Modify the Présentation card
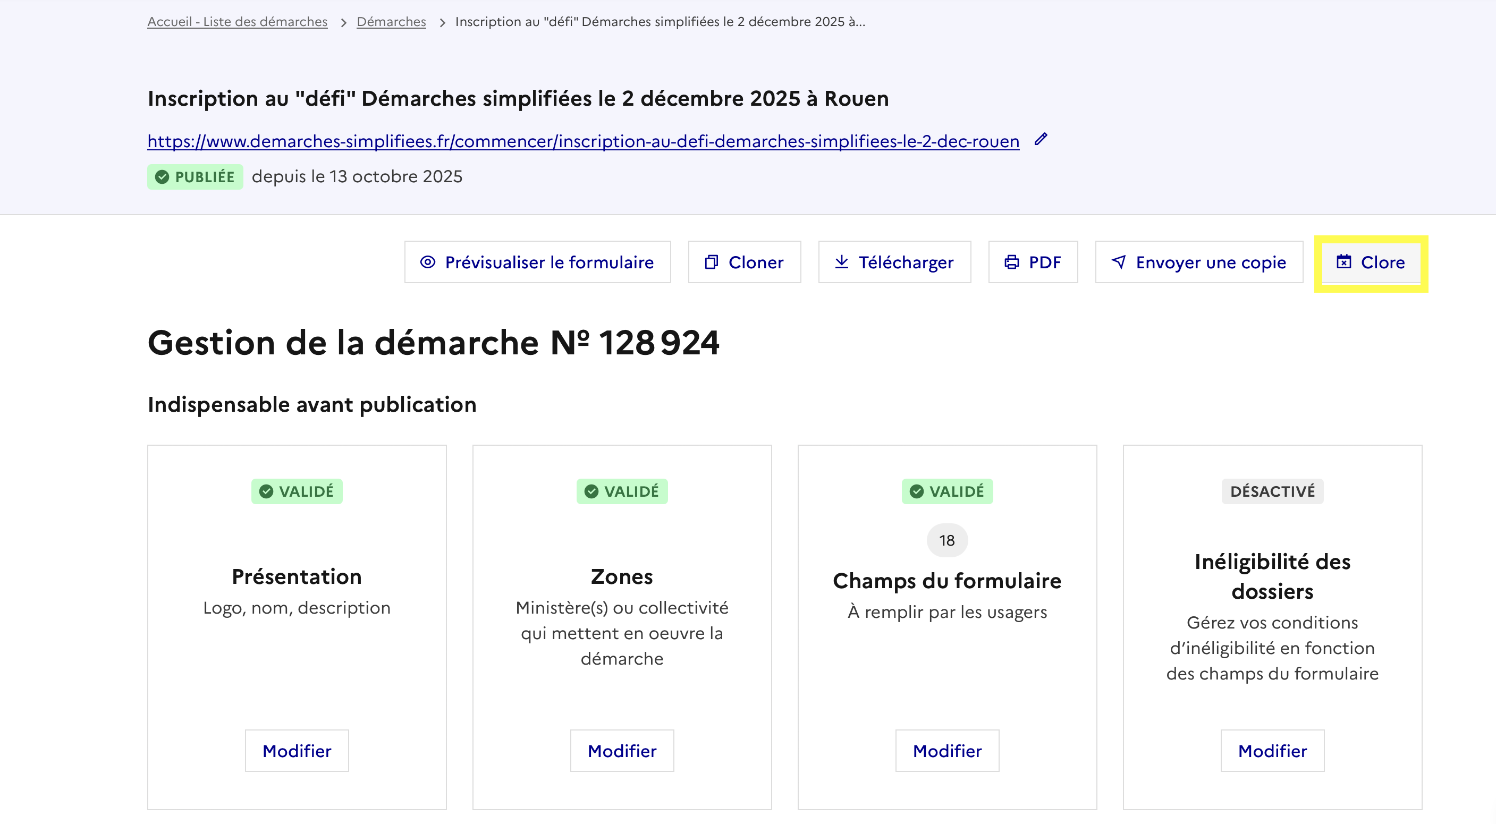1496x824 pixels. pos(297,750)
